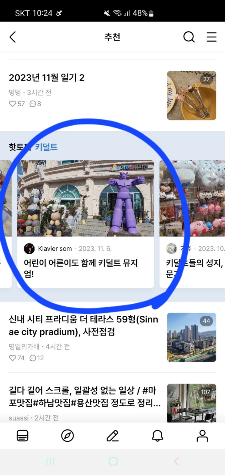Open the forks thumbnail with 27 badge
This screenshot has width=225, height=475.
(x=192, y=96)
